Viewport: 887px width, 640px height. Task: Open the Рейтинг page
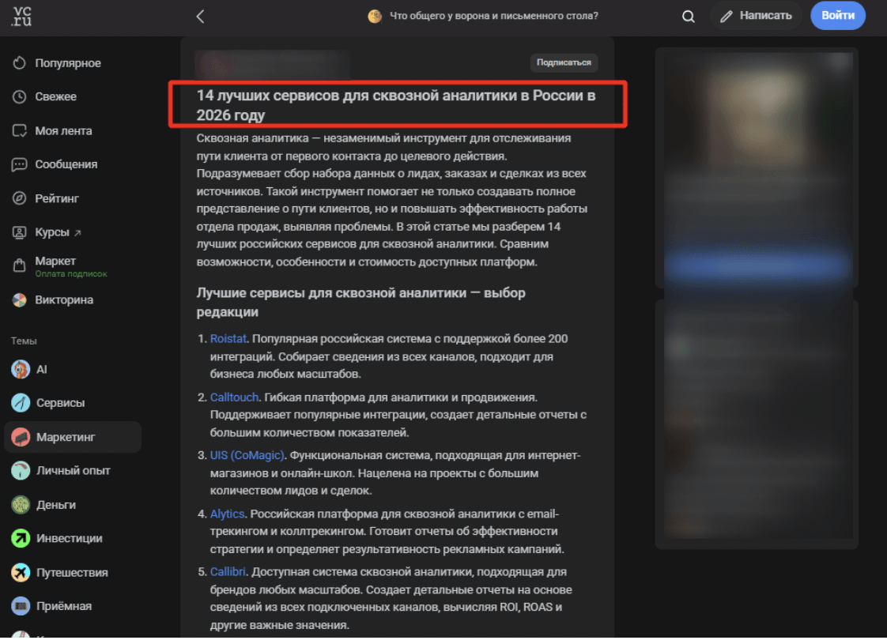[57, 198]
